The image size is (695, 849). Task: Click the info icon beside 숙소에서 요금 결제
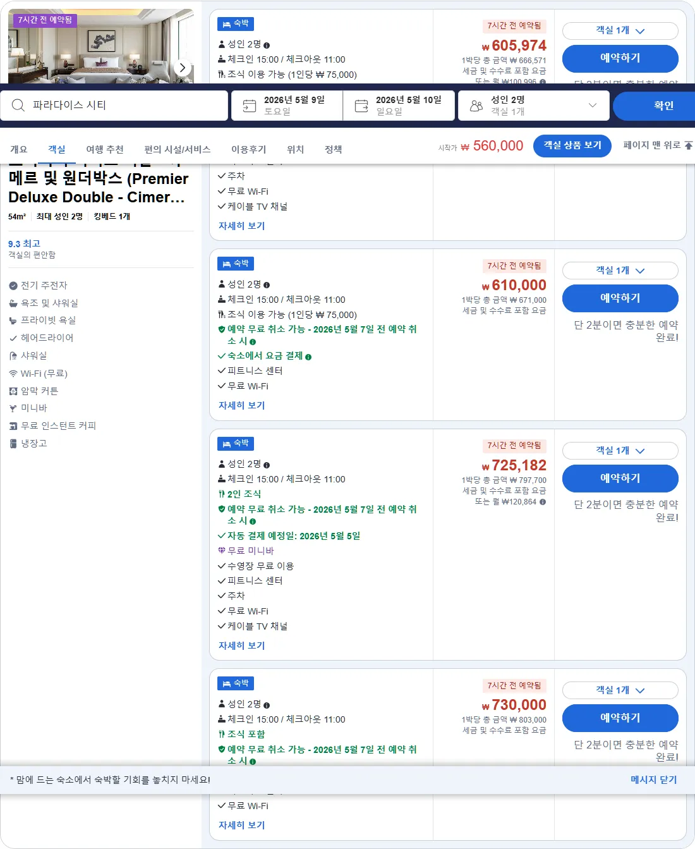click(308, 357)
